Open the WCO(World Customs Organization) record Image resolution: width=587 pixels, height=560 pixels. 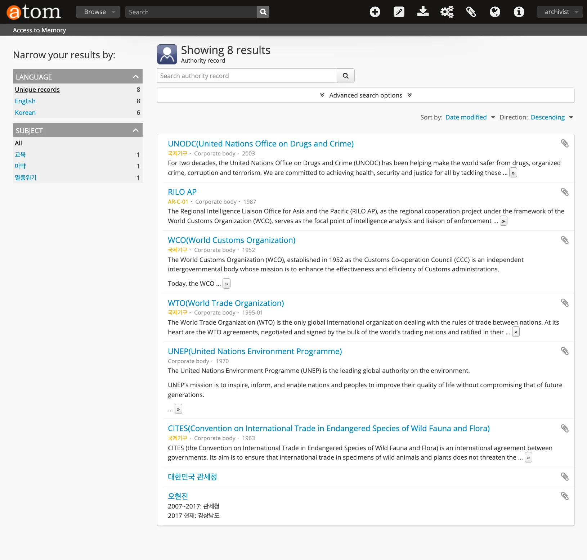pyautogui.click(x=232, y=240)
